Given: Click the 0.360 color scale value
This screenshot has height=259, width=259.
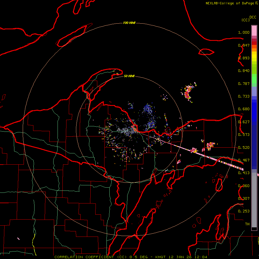Looking at the screenshot, I should click(x=244, y=186).
